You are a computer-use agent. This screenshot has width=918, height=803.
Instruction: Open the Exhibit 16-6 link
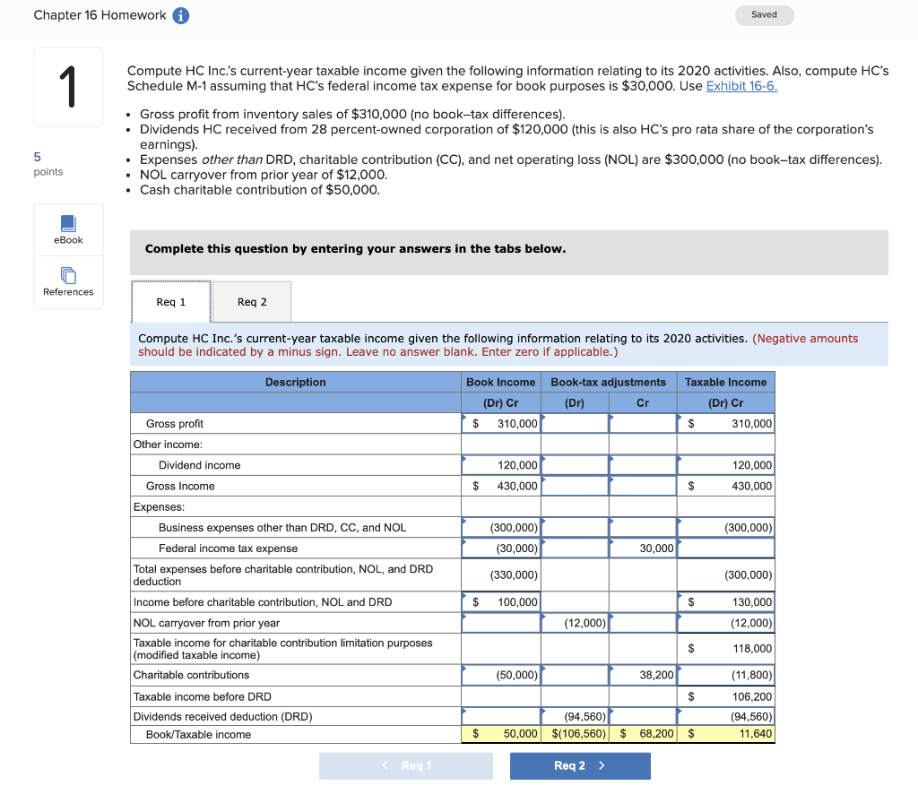740,85
